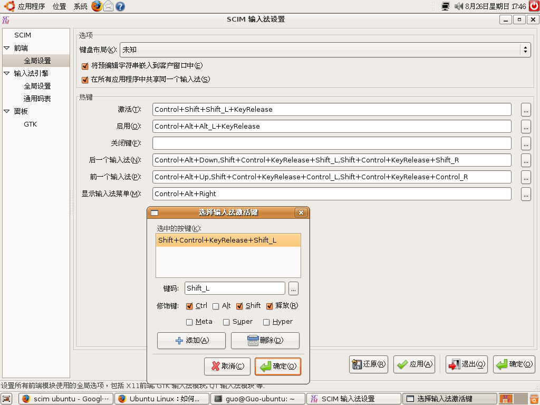Click the key code grab button beside 键码
This screenshot has height=405, width=540.
point(293,288)
